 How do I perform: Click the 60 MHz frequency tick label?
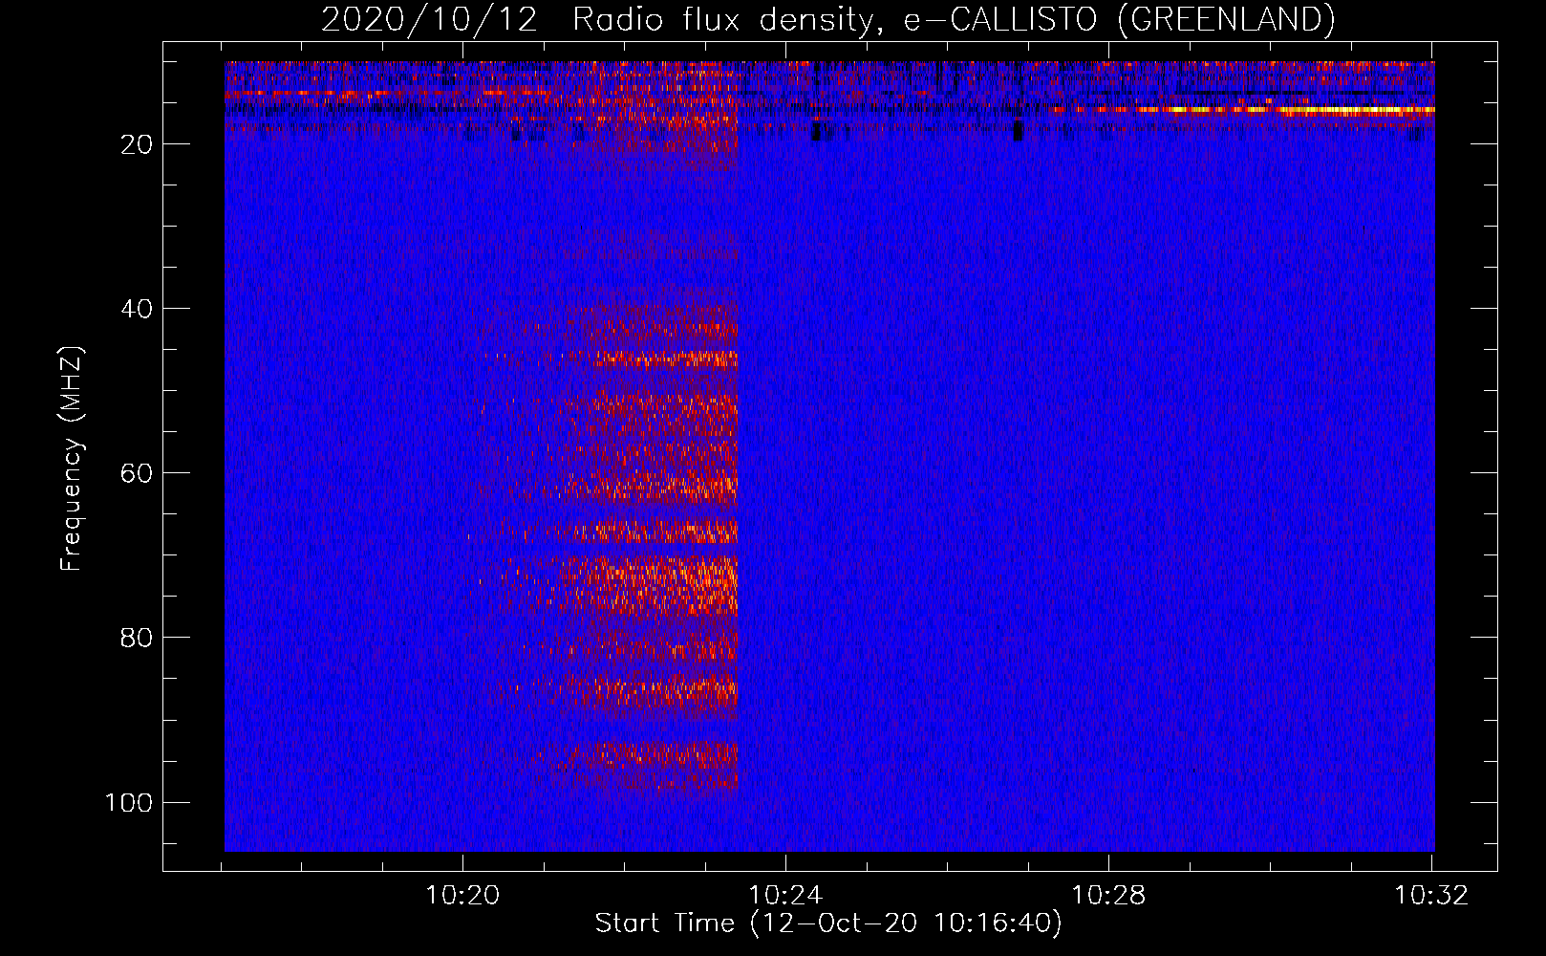click(137, 473)
